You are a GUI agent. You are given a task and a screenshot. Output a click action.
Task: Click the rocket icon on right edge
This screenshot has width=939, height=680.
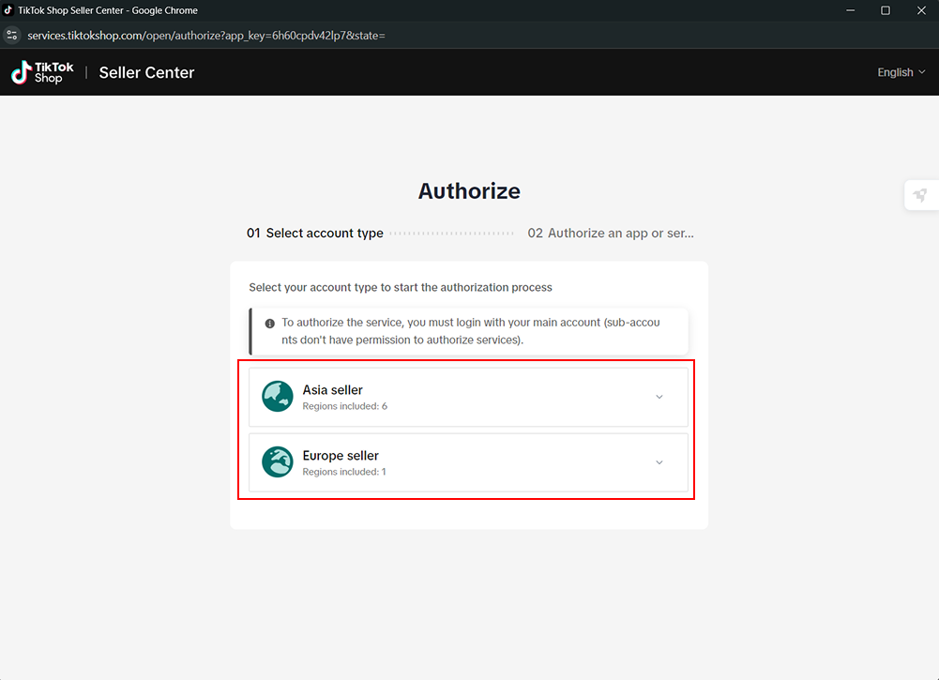coord(920,195)
